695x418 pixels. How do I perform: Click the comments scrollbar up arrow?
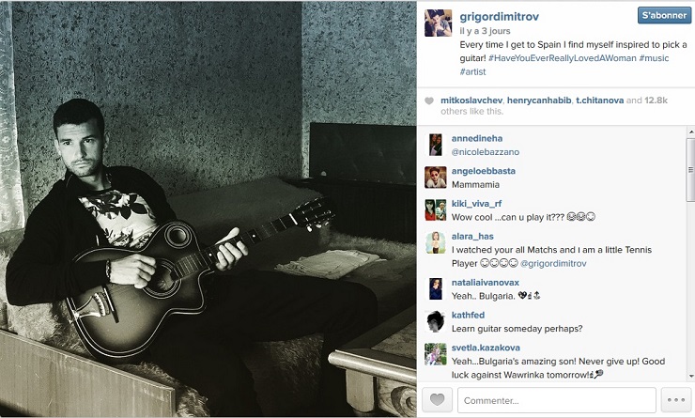[690, 132]
